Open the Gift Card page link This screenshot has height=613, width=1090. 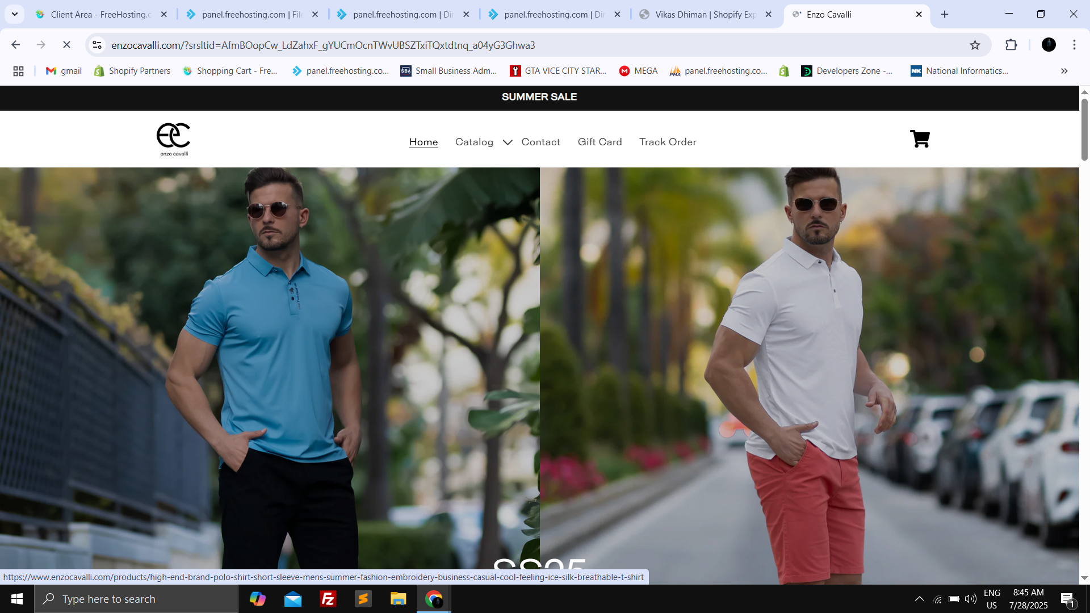(599, 142)
